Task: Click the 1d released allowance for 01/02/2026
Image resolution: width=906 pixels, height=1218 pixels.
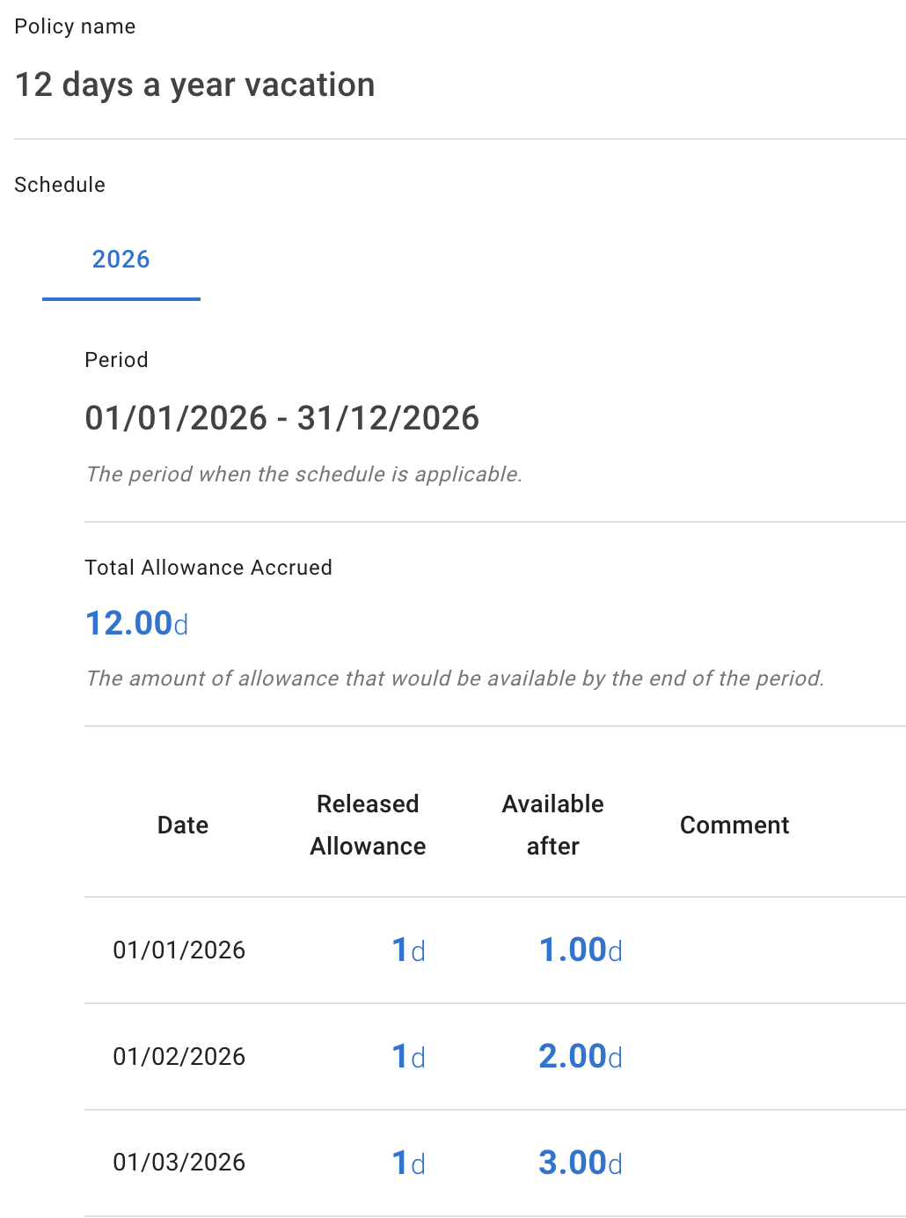Action: (x=407, y=1056)
